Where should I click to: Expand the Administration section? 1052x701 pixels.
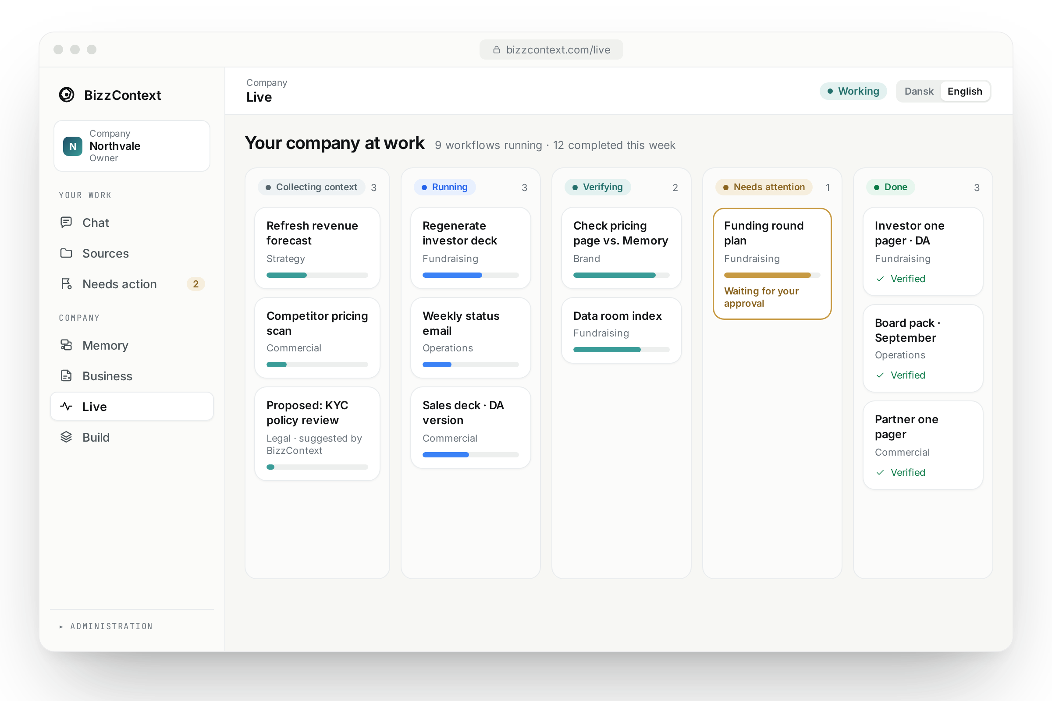click(107, 627)
